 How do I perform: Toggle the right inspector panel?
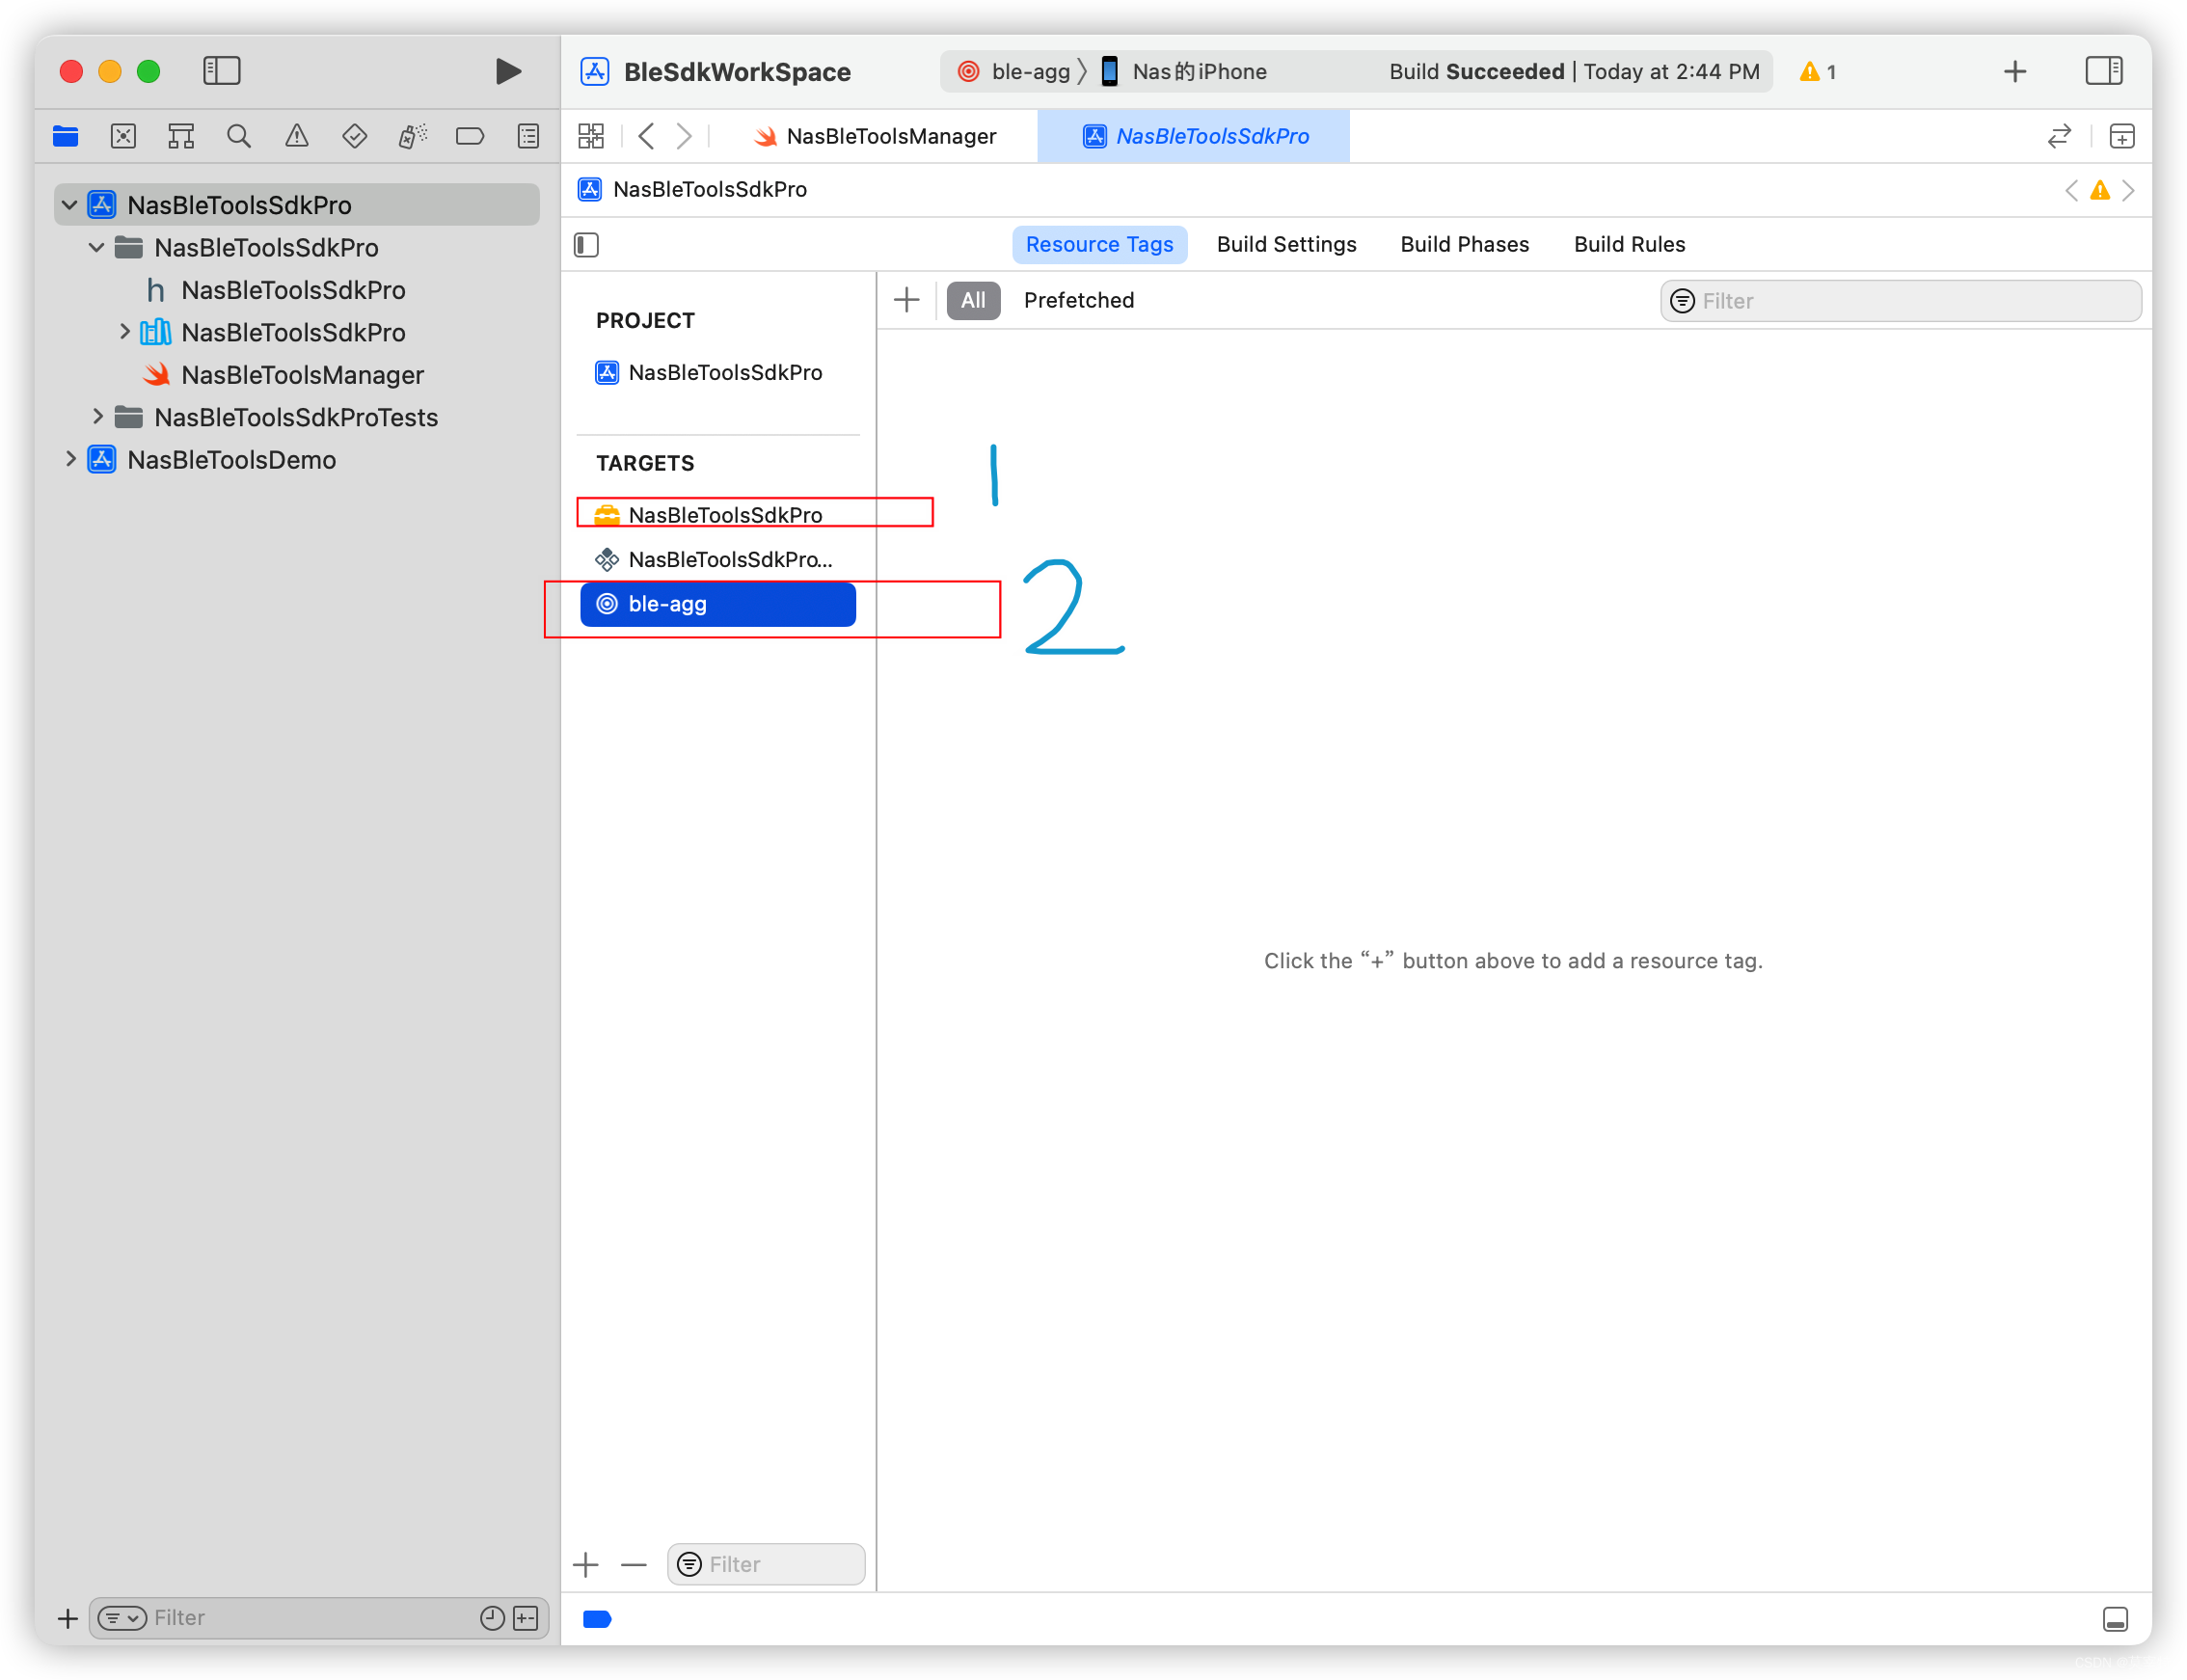tap(2103, 71)
